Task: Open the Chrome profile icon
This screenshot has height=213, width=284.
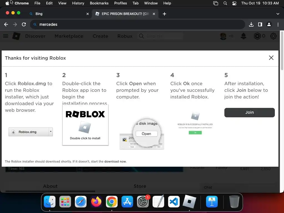Action: coord(269,24)
